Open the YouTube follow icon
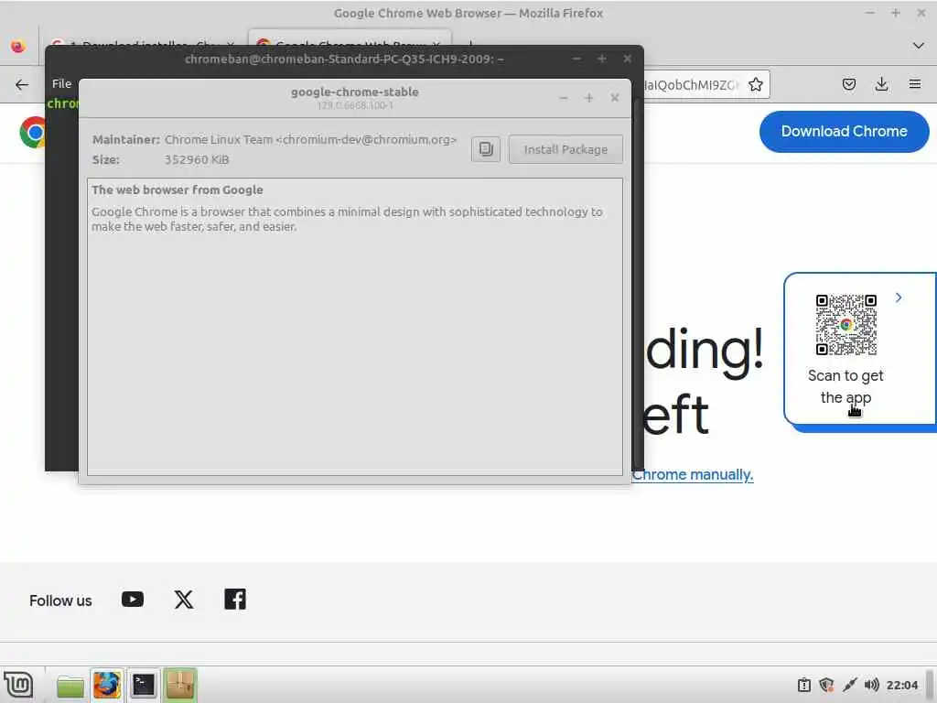937x703 pixels. pos(133,599)
